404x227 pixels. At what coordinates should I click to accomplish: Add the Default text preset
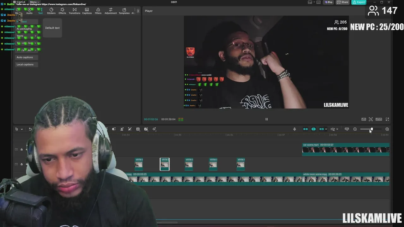point(52,28)
